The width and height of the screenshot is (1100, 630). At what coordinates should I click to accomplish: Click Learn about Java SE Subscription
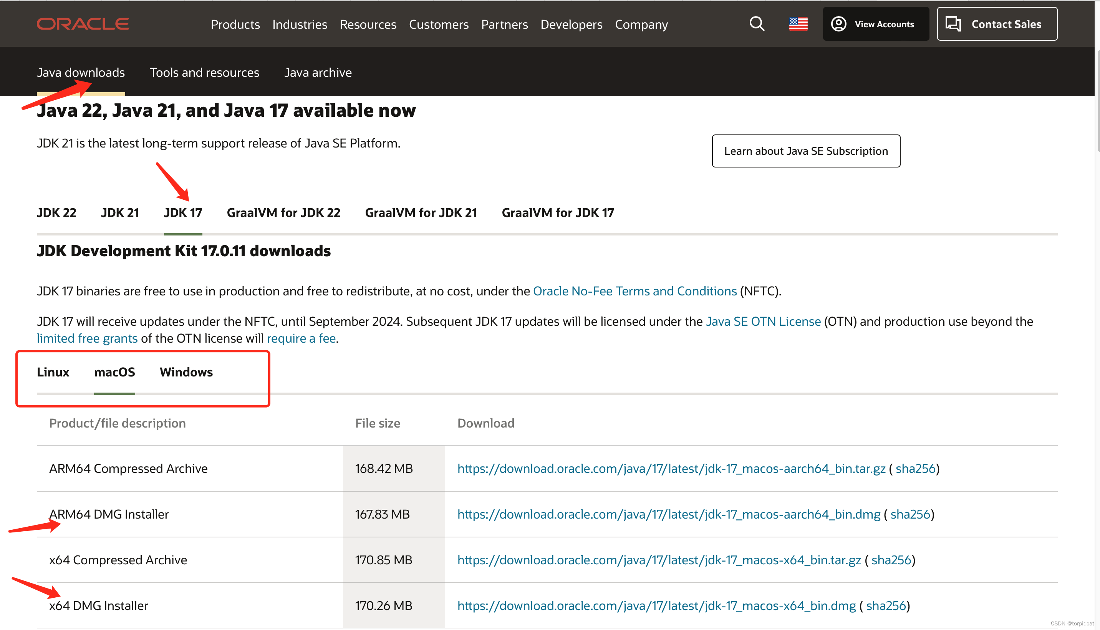coord(805,151)
